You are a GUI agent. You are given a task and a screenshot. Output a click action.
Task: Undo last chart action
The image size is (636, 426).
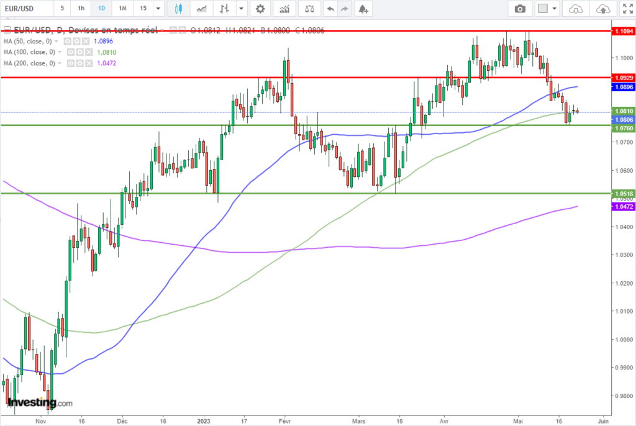pos(330,9)
